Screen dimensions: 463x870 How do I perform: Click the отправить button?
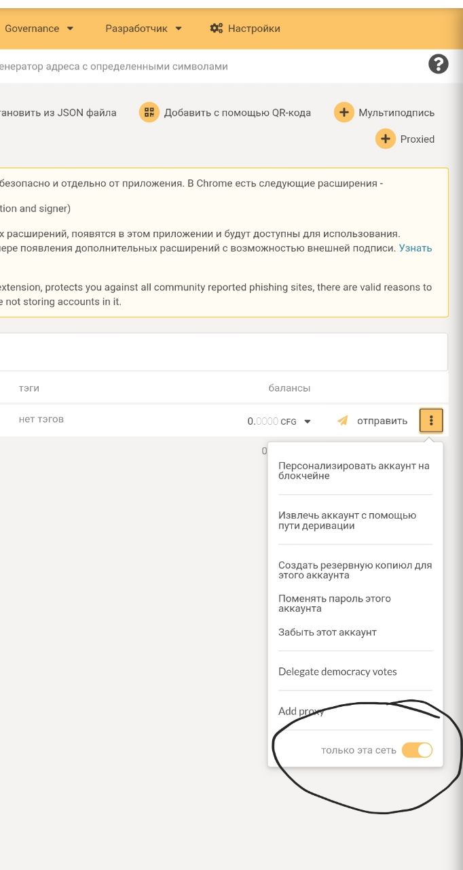pyautogui.click(x=382, y=421)
